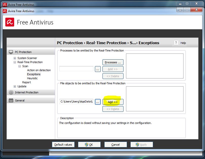Click the file path input field
The image size is (205, 159).
coord(75,102)
